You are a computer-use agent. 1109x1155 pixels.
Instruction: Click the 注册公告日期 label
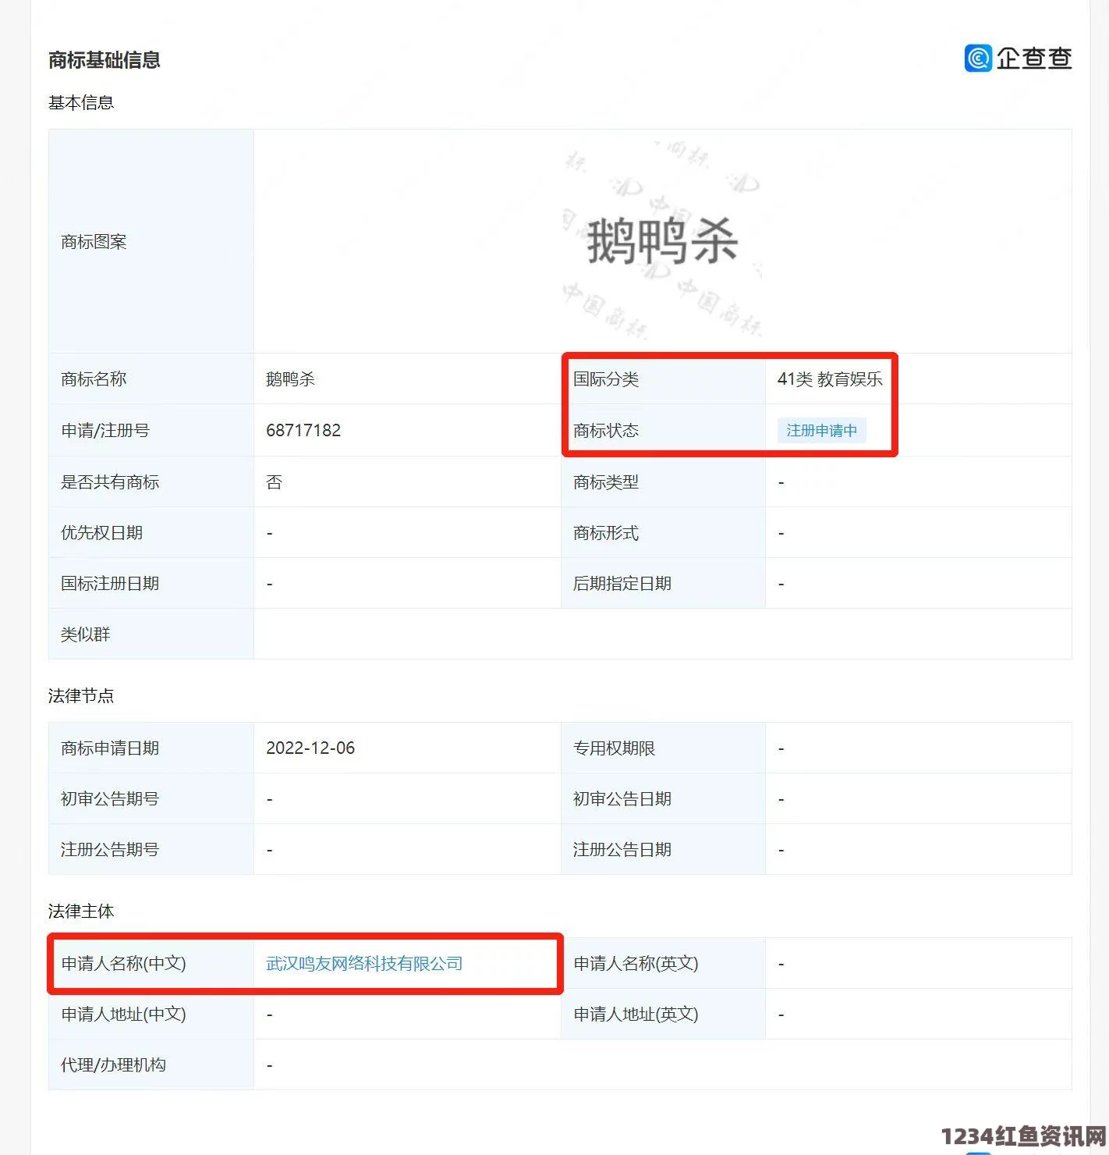coord(622,850)
